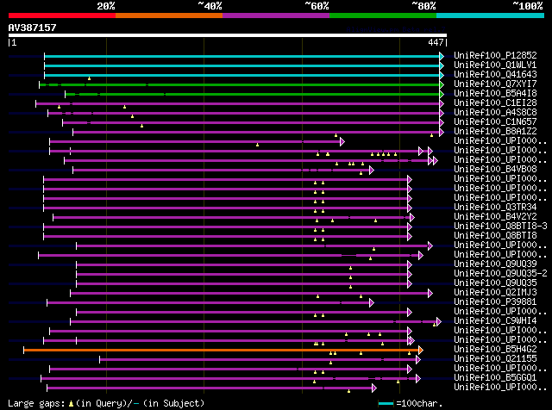This screenshot has height=410, width=552.
Task: Select the UniRef100_B4VB08 label
Action: point(495,170)
